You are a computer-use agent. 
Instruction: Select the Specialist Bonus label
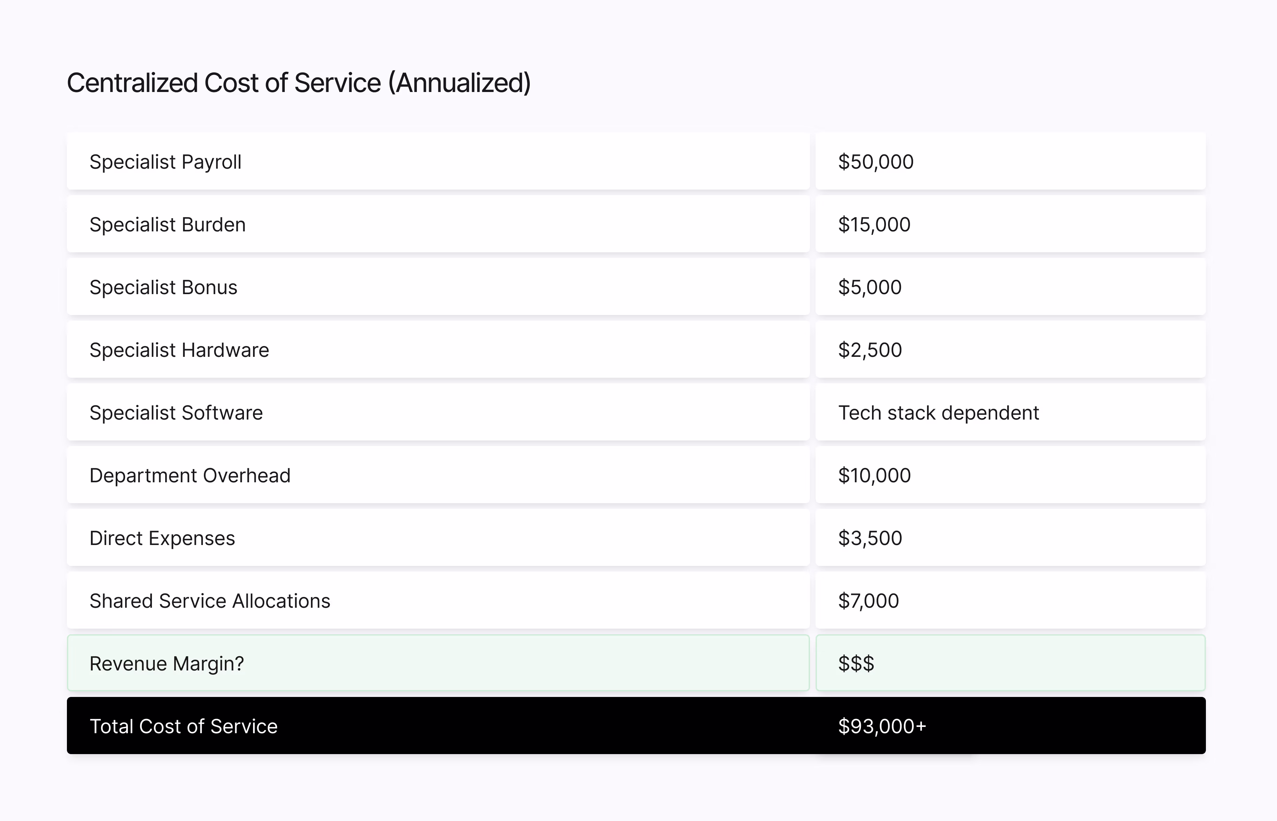pyautogui.click(x=163, y=287)
